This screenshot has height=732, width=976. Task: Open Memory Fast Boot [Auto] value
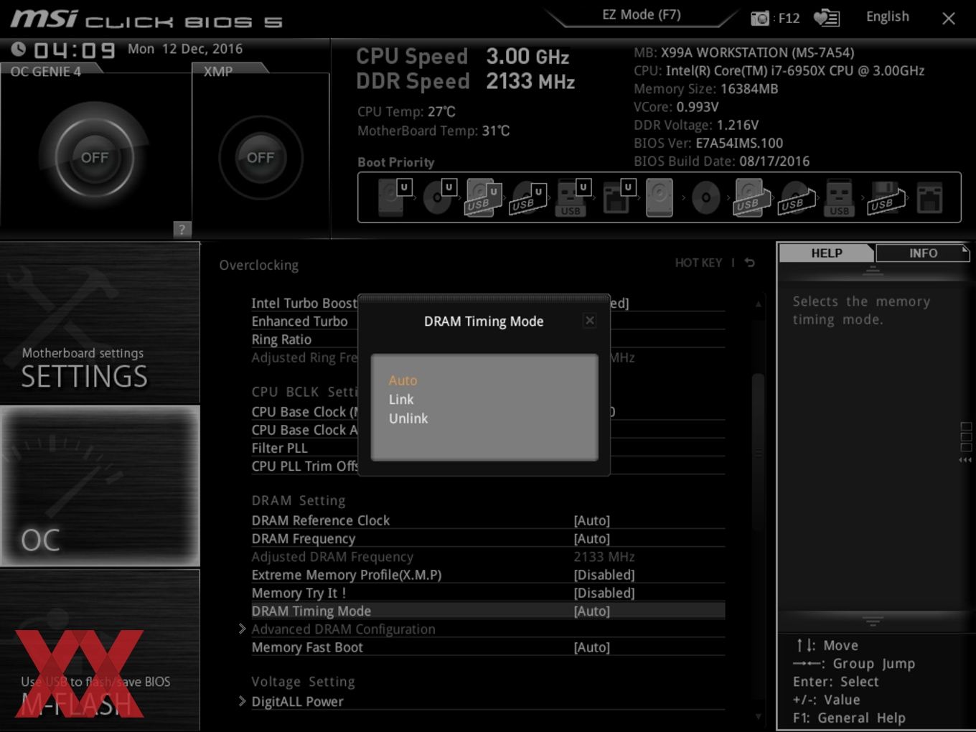(x=591, y=647)
